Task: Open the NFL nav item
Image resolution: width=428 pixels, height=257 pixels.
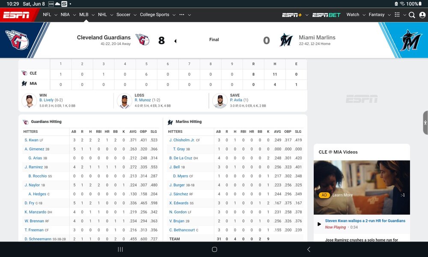Action: (x=47, y=15)
